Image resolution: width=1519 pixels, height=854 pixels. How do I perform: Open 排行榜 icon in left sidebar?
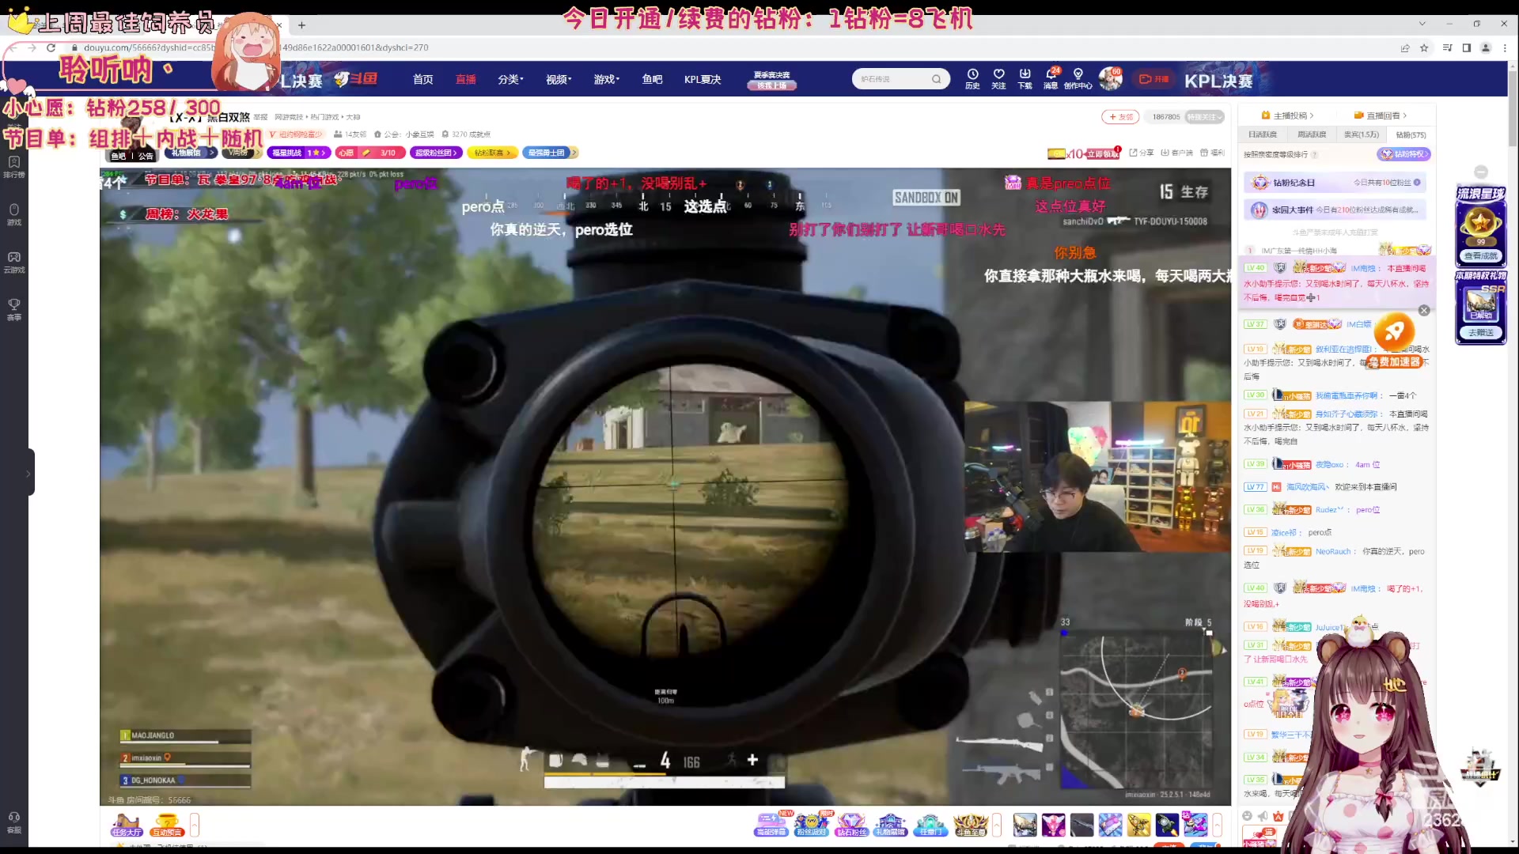(14, 167)
